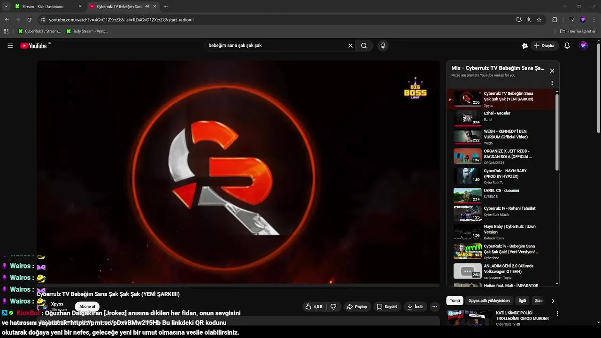This screenshot has width=601, height=338.
Task: Mute the YouTube tab audio icon
Action: 147,7
